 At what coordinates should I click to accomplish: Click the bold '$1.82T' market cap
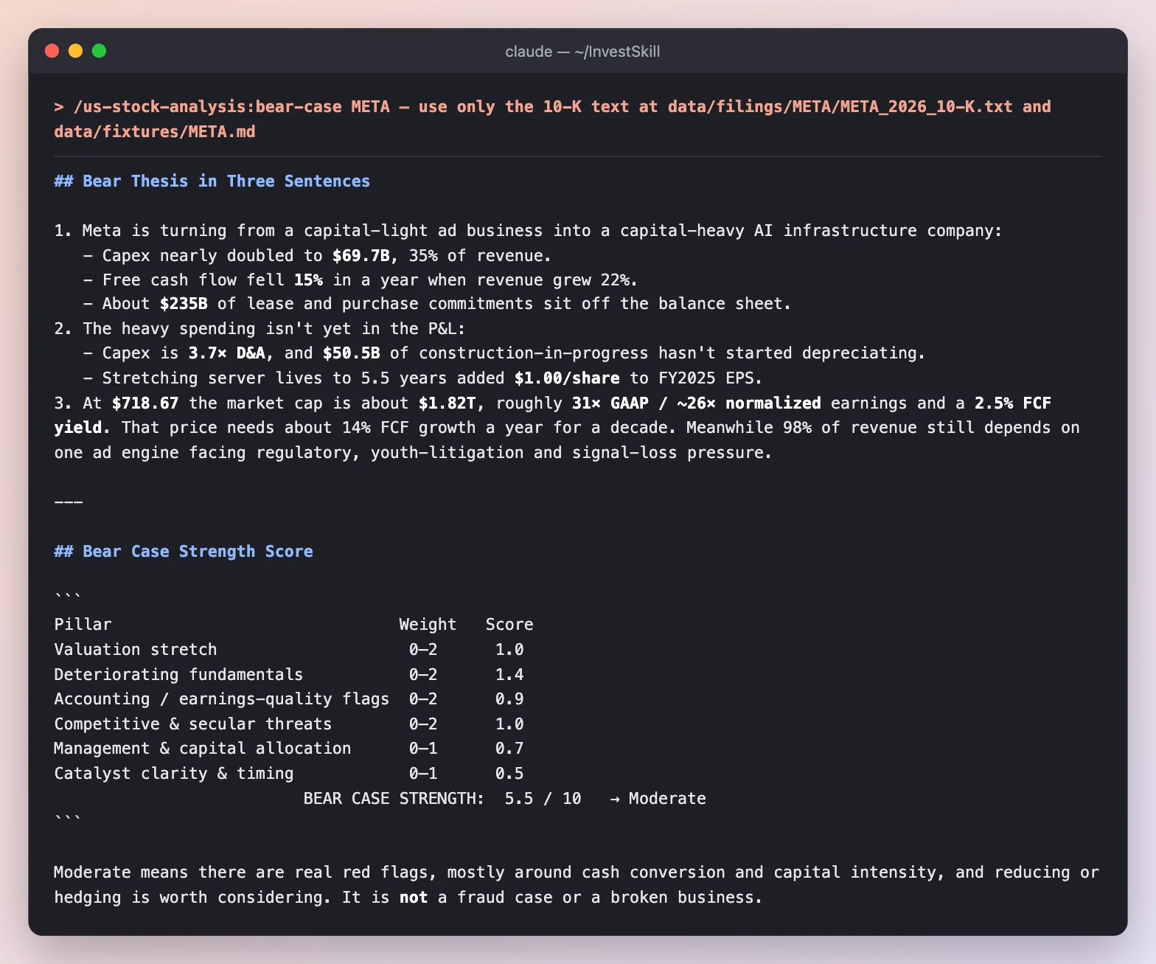[x=447, y=403]
